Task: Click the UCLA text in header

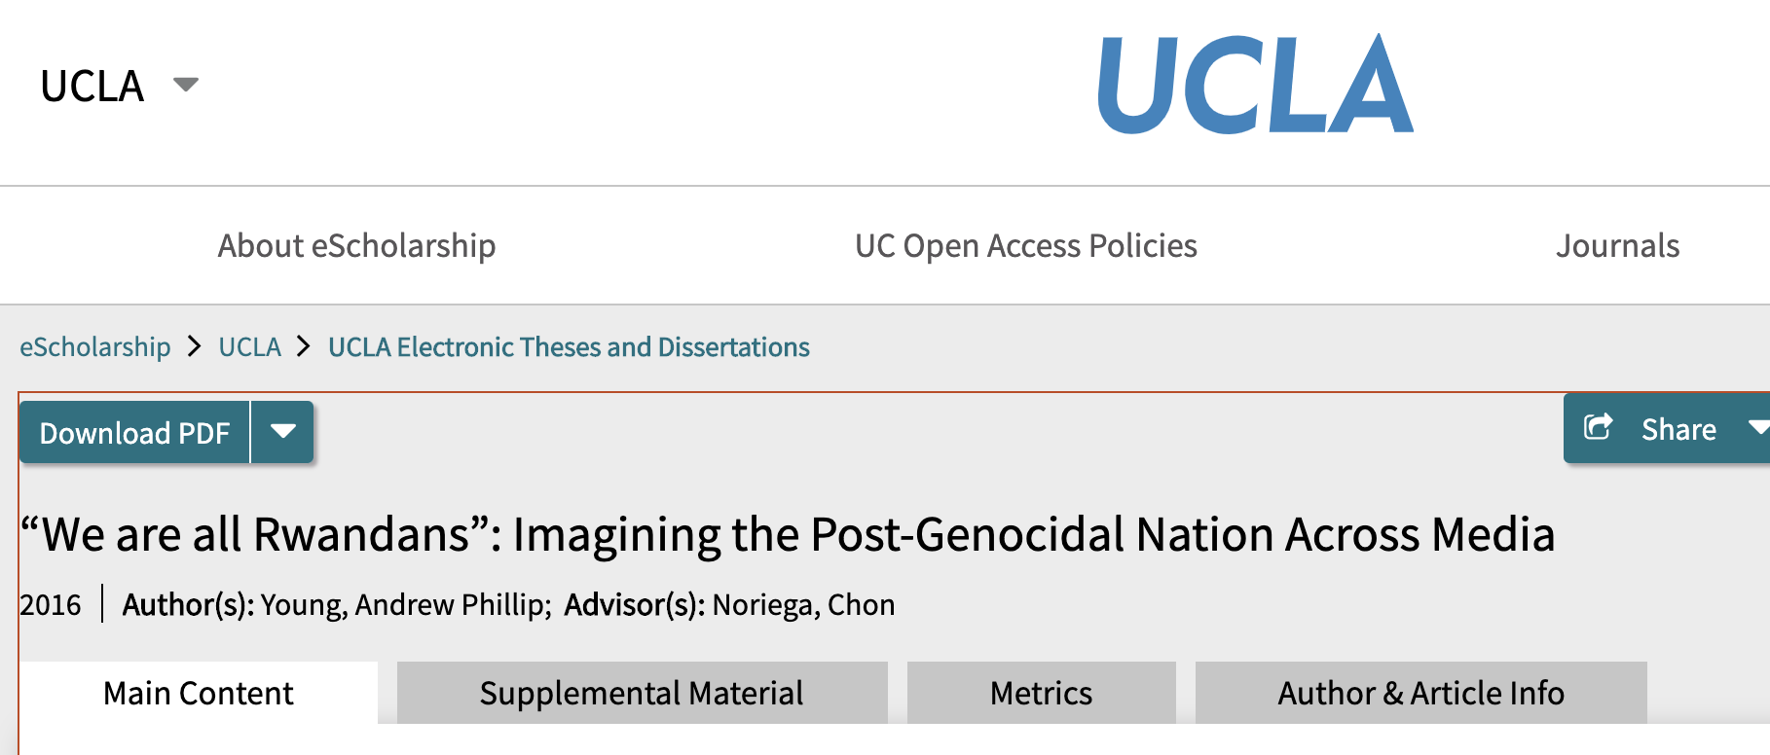Action: [x=92, y=86]
